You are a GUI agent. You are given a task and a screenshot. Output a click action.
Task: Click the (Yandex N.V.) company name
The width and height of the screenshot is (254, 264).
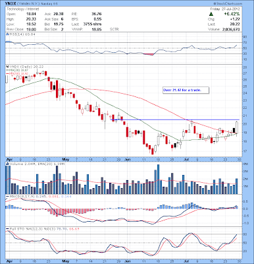[x=29, y=4]
